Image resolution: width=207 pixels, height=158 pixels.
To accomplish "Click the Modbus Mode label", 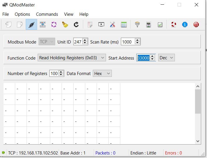I will tap(22, 42).
